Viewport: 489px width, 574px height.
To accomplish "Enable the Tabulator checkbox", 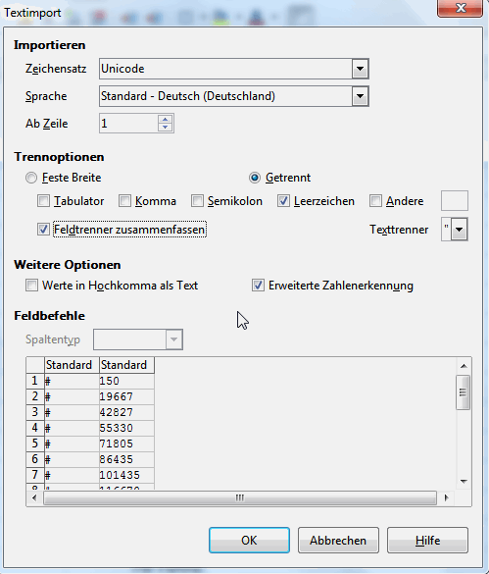I will (x=43, y=201).
